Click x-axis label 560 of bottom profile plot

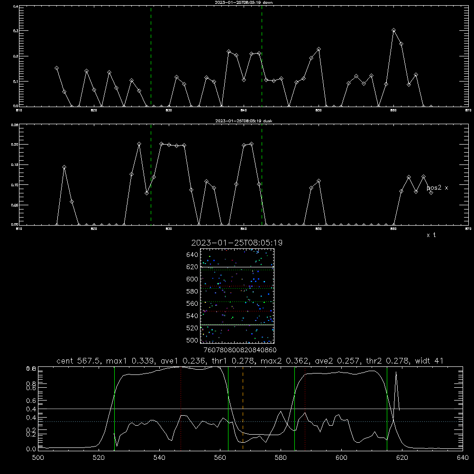tap(220, 458)
